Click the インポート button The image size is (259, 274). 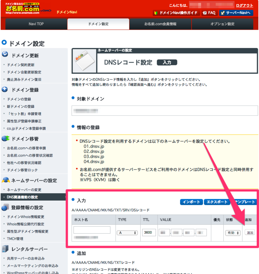191,202
